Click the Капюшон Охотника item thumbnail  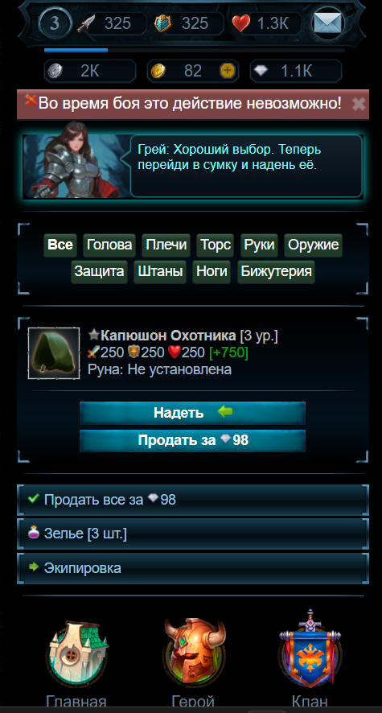54,353
